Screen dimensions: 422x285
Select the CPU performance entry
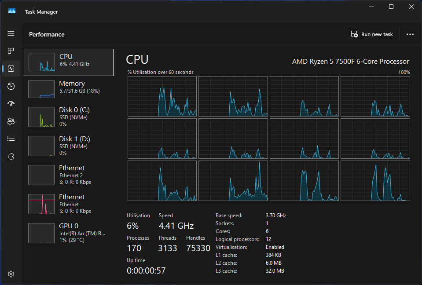tap(69, 60)
